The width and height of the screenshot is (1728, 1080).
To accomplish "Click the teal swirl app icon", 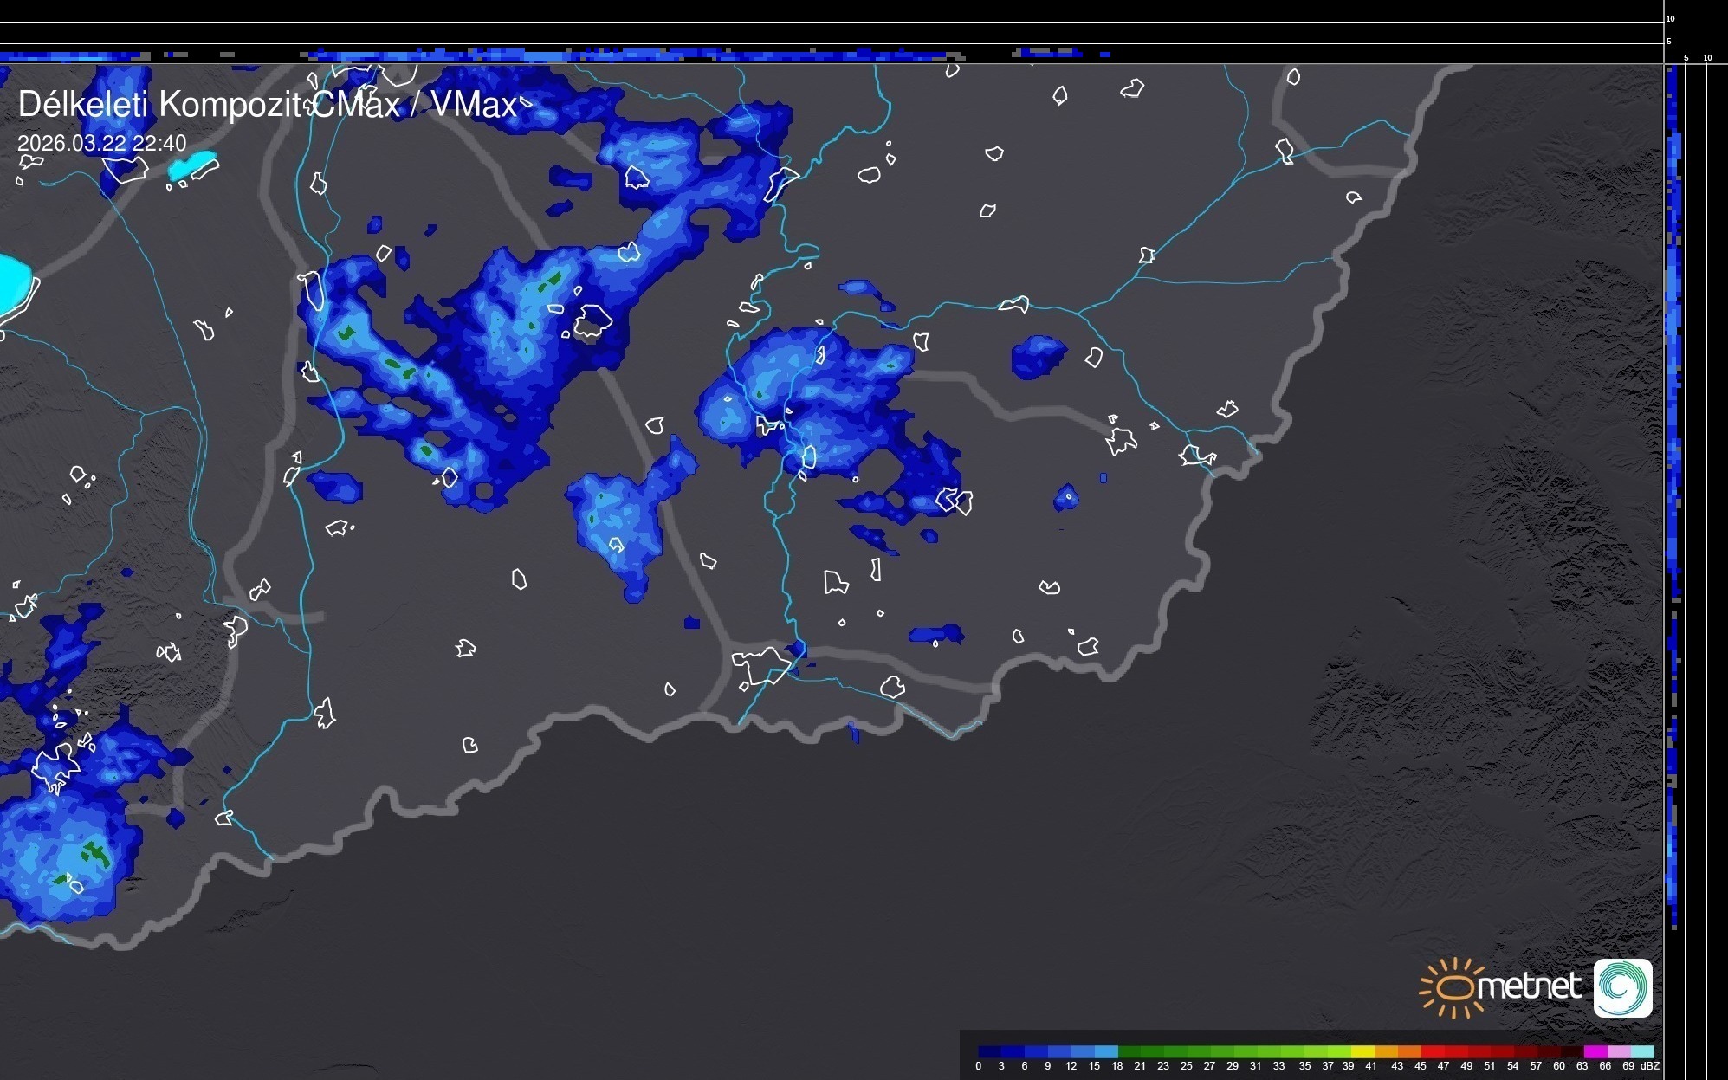I will [1622, 987].
